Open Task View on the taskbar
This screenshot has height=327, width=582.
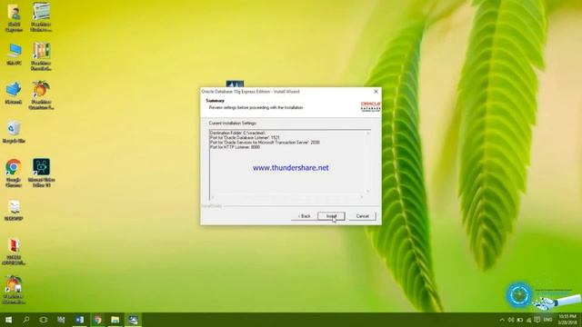61,320
